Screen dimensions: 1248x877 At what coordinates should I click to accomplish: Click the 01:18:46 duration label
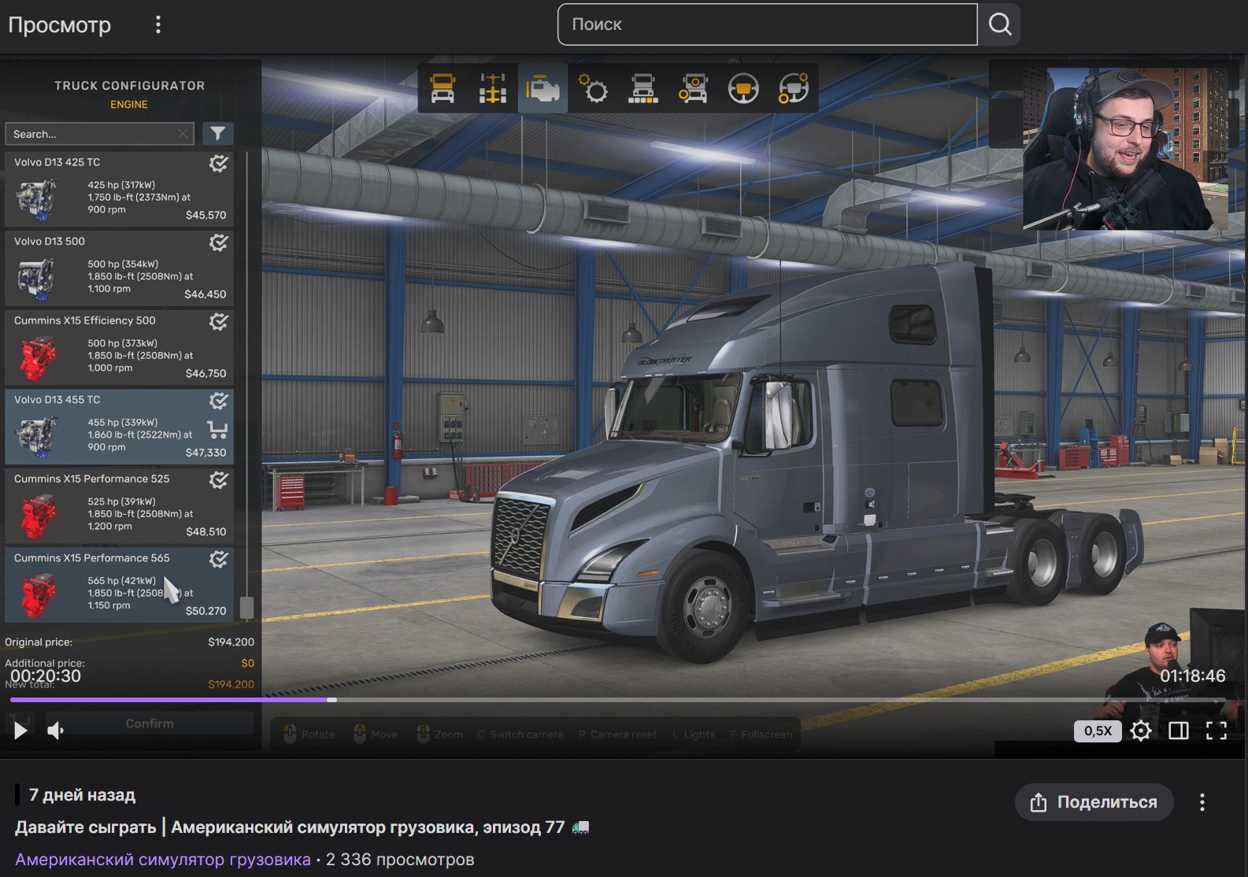(1192, 676)
